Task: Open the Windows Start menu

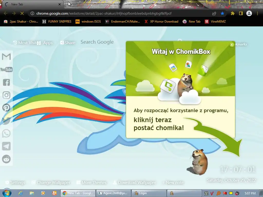Action: (x=6, y=193)
